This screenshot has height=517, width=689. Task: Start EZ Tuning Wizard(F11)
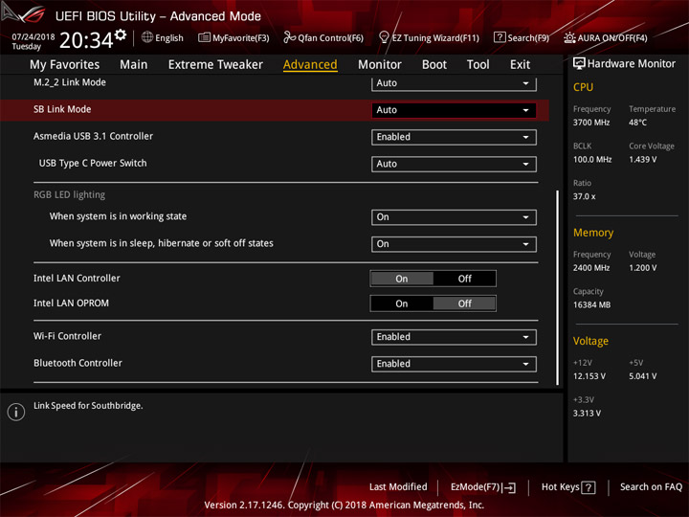(429, 37)
